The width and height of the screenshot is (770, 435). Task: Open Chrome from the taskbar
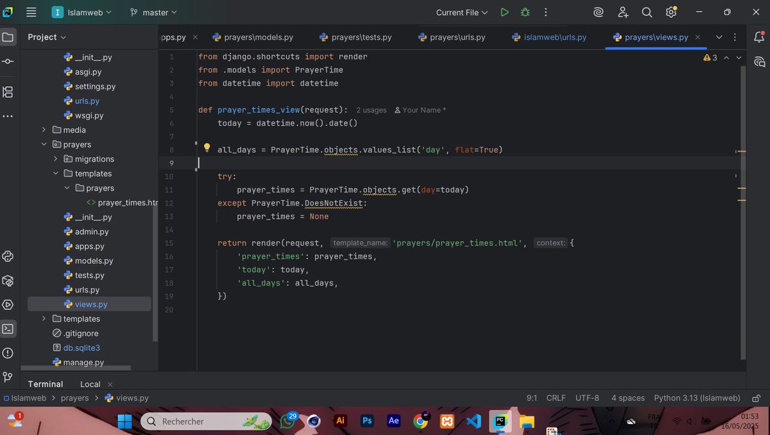tap(421, 421)
